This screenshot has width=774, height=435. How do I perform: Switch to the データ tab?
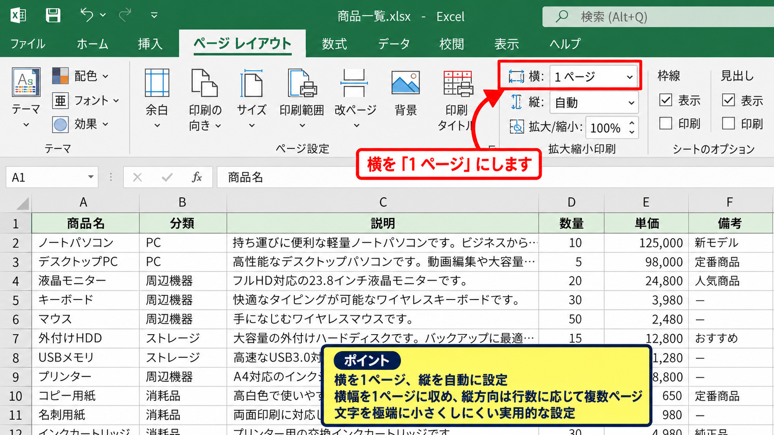394,44
